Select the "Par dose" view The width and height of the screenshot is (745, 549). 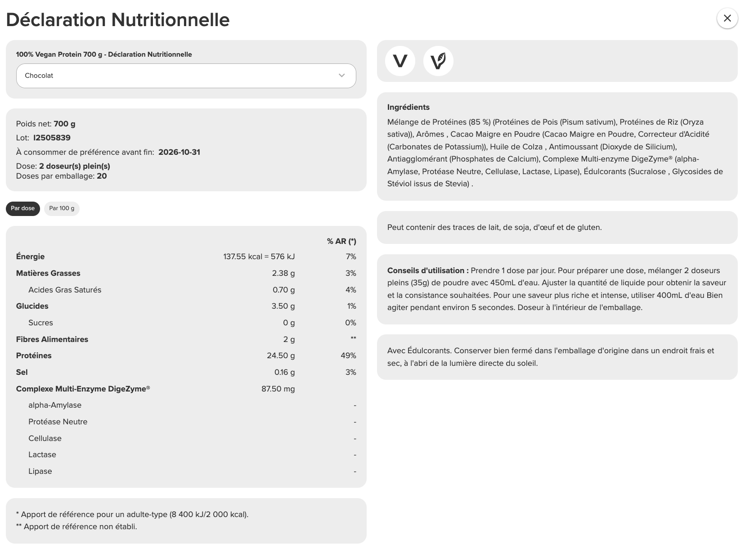pyautogui.click(x=23, y=208)
